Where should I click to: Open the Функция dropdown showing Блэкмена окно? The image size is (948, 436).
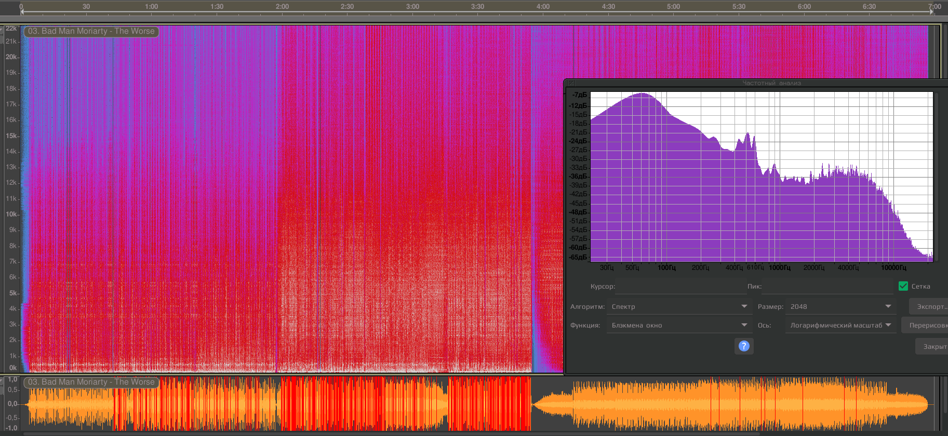pos(679,325)
